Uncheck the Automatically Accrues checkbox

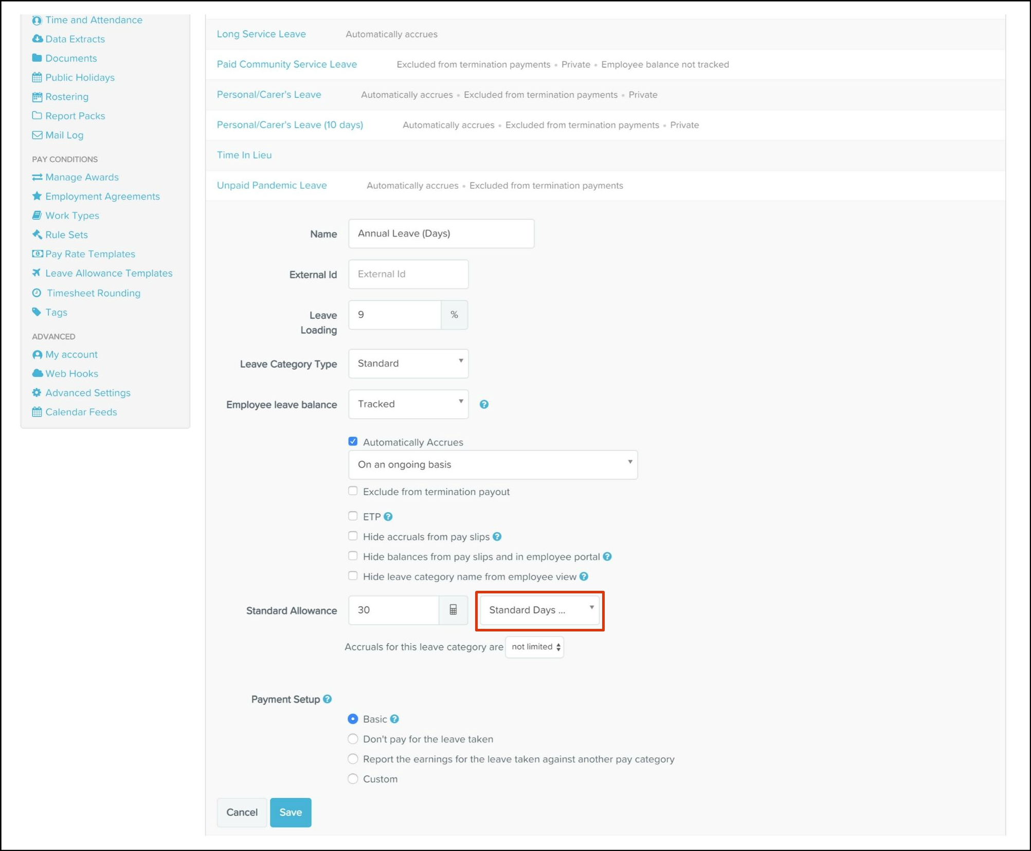click(x=353, y=441)
